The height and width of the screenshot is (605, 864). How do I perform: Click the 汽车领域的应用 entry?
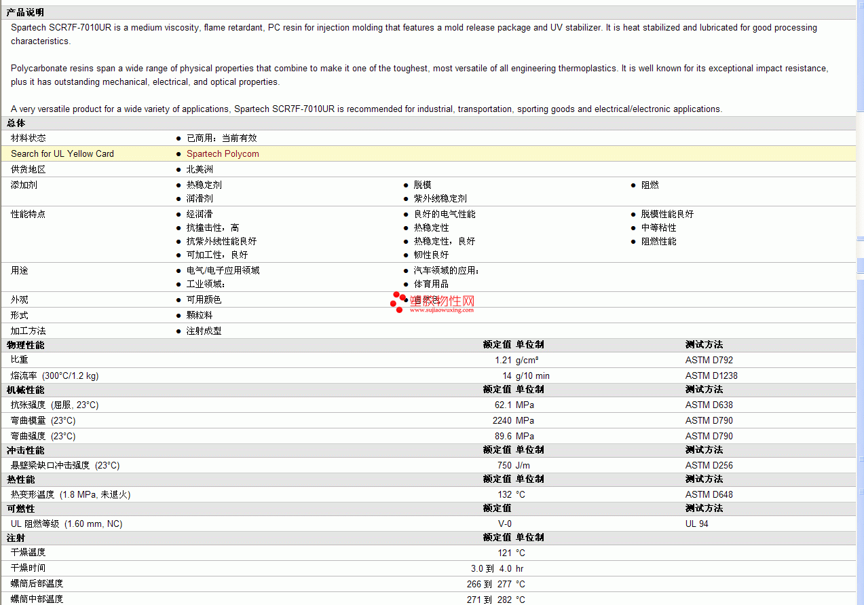tap(447, 270)
